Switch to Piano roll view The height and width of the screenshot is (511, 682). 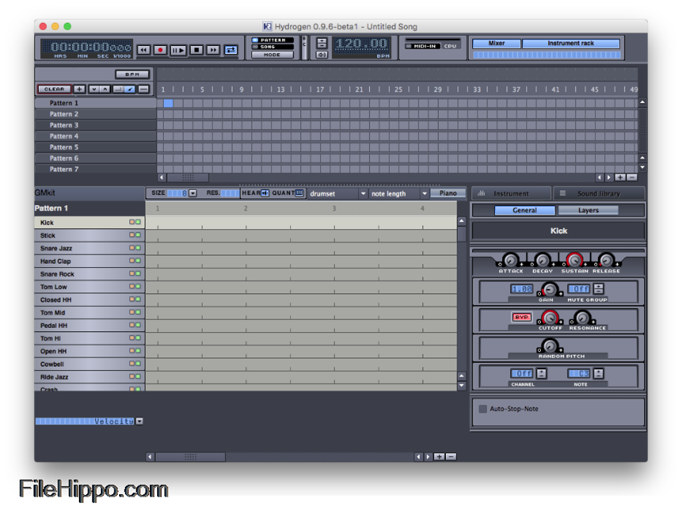tap(447, 193)
